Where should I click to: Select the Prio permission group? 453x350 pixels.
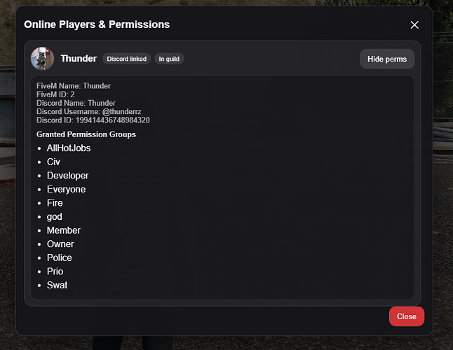click(x=55, y=272)
